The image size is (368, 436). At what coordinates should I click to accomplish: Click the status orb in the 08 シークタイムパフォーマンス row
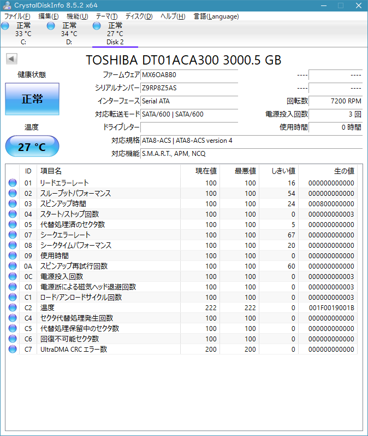pos(13,245)
